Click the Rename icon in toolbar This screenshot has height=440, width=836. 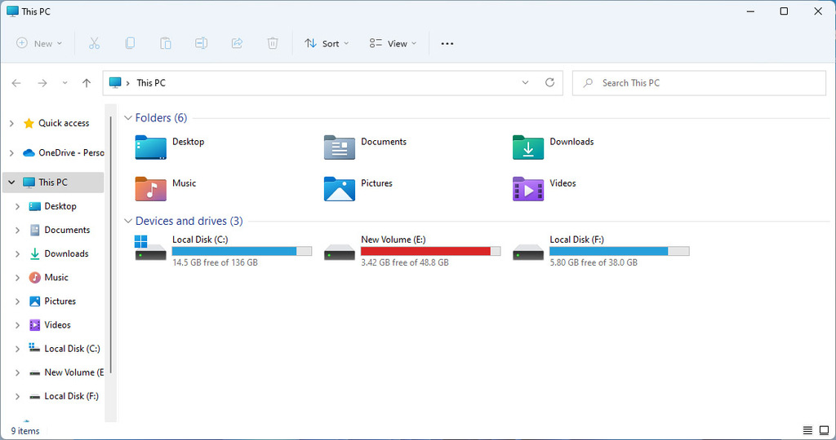(201, 43)
